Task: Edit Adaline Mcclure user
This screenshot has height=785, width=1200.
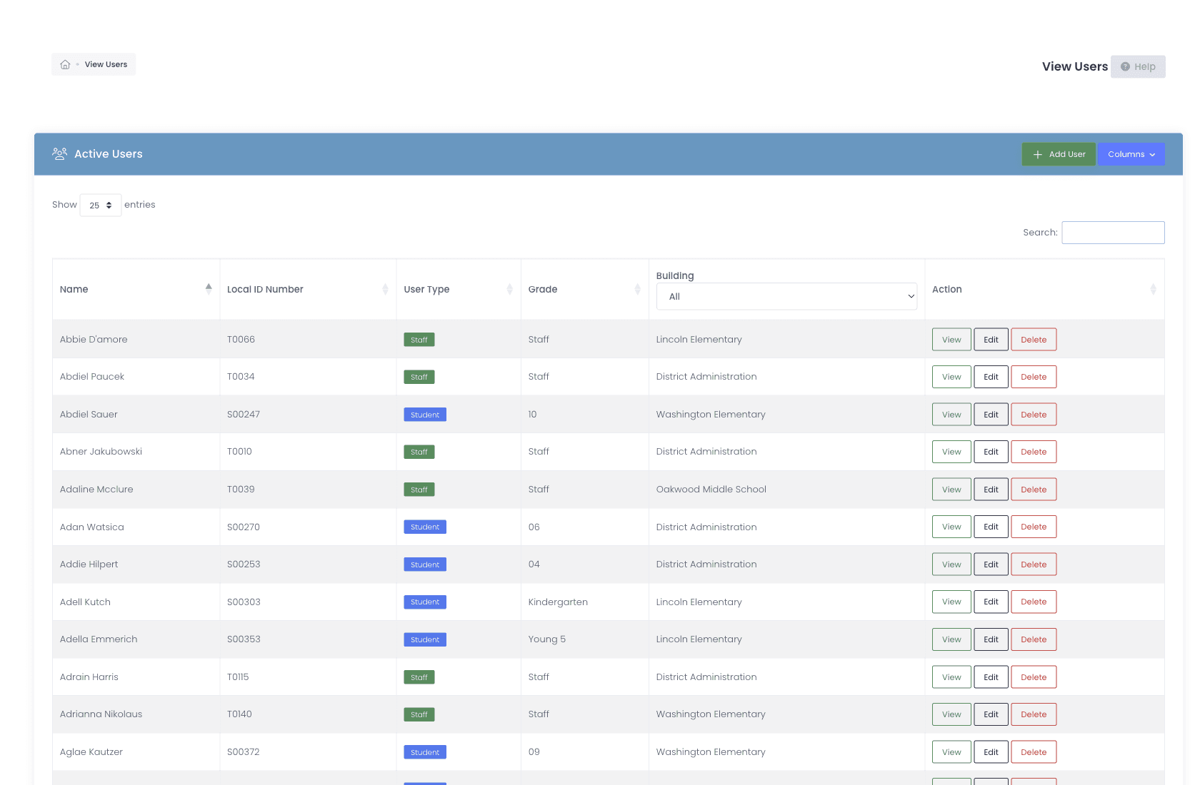Action: click(x=991, y=490)
